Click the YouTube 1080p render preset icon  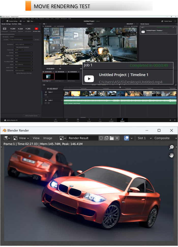click(36, 29)
